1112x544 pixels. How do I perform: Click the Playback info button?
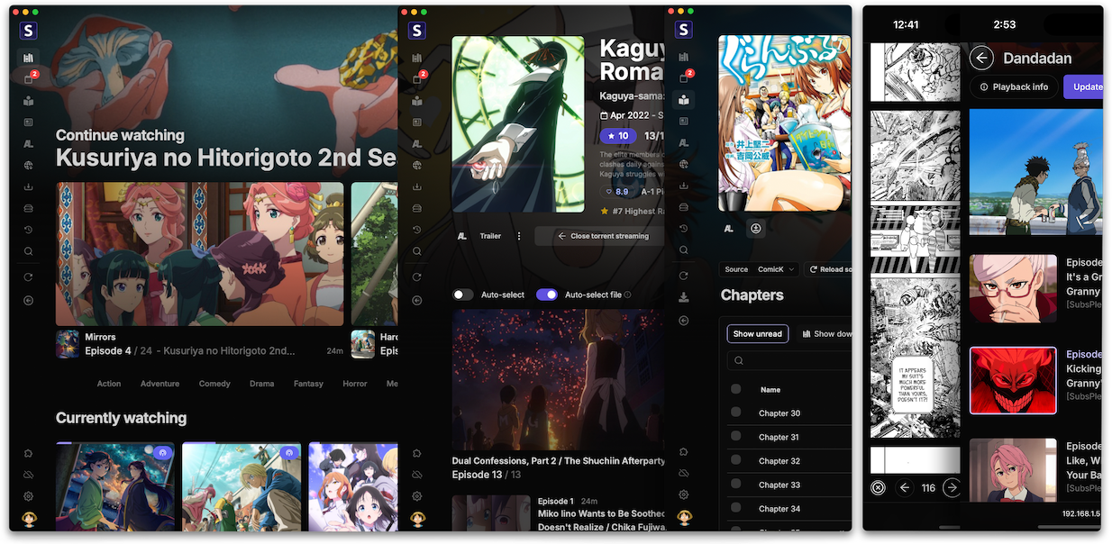pyautogui.click(x=1013, y=87)
